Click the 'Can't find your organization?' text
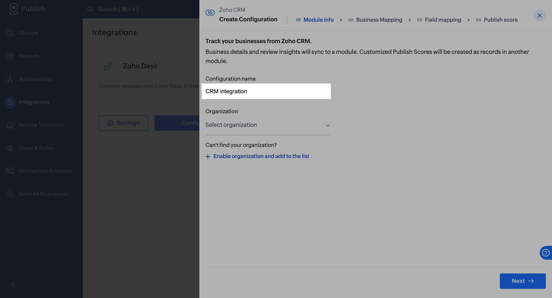This screenshot has width=552, height=298. pyautogui.click(x=241, y=145)
